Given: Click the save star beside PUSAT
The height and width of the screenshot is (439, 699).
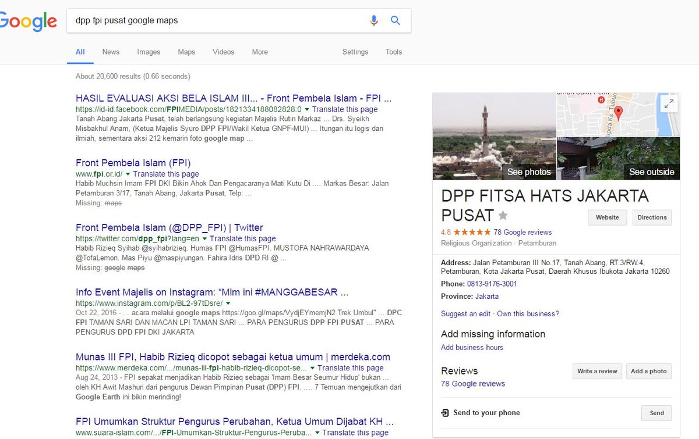Looking at the screenshot, I should point(503,216).
